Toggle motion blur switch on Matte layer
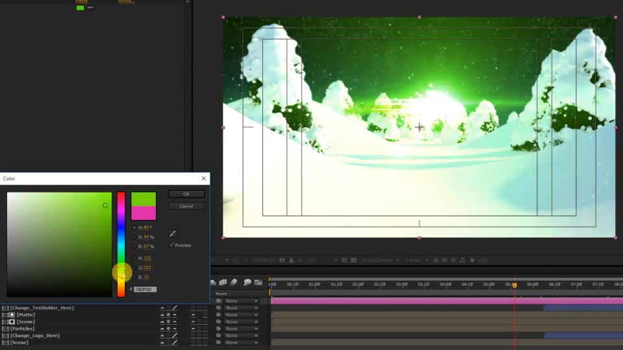 click(x=193, y=315)
